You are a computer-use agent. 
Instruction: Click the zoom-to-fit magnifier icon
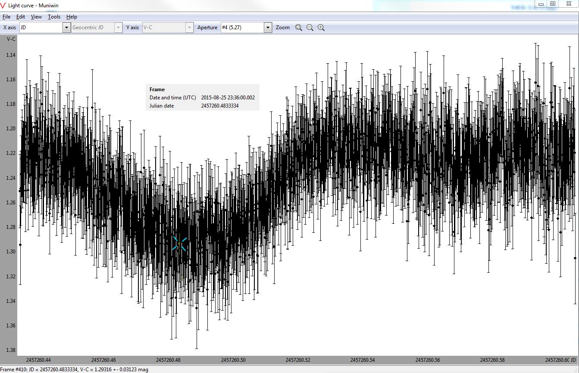(x=298, y=28)
